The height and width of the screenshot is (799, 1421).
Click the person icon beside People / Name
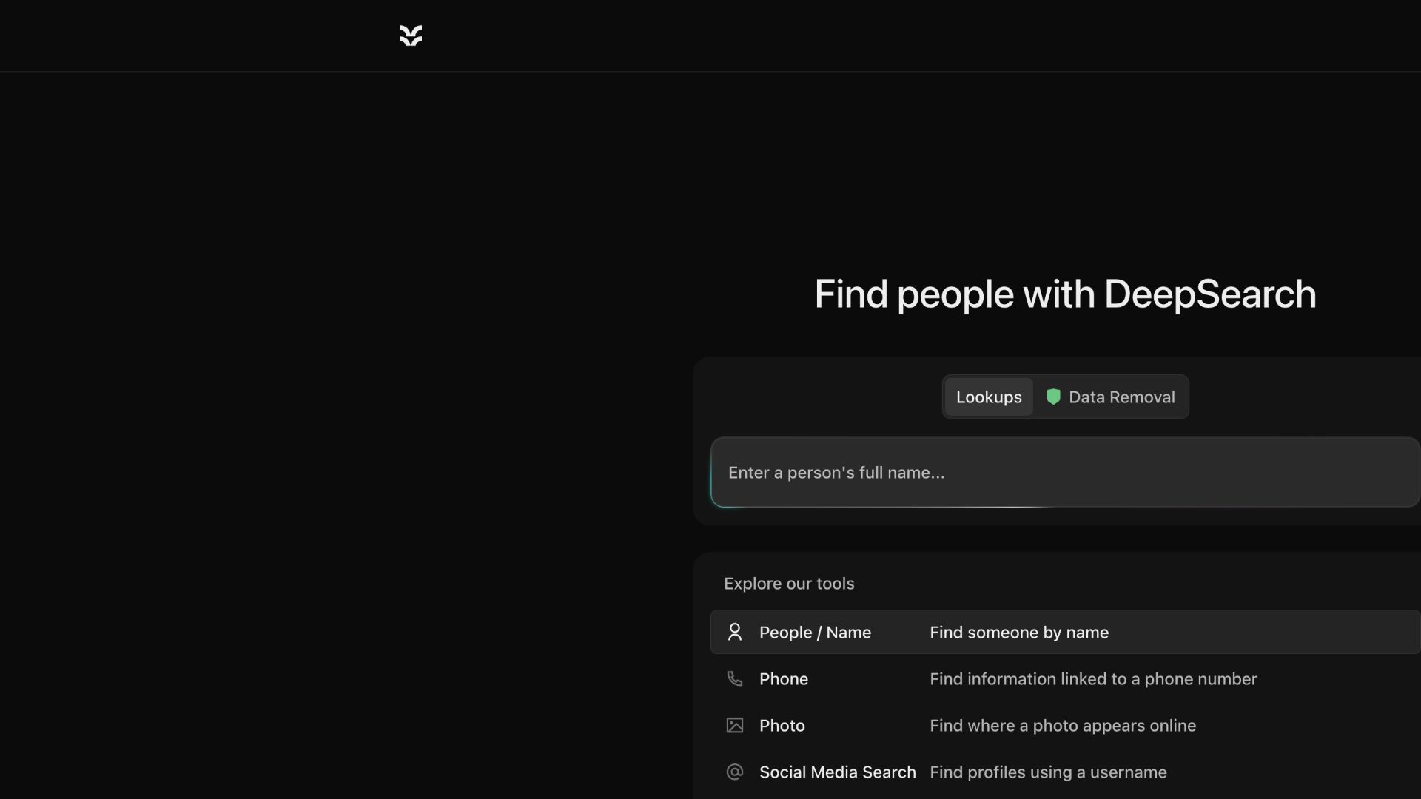click(x=735, y=632)
